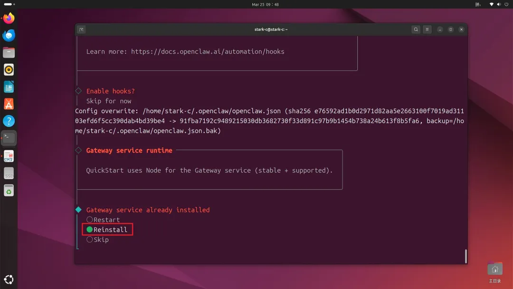Click the volume icon in the top bar

pos(499,4)
